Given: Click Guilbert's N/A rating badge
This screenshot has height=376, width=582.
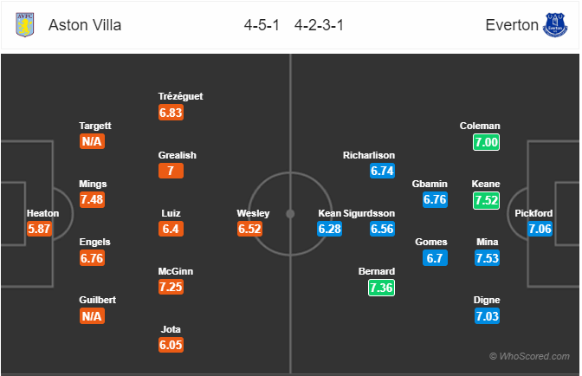Looking at the screenshot, I should click(x=92, y=316).
